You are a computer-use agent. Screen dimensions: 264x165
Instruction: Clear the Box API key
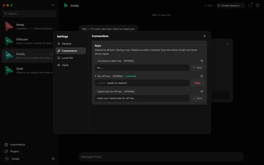pos(197,83)
